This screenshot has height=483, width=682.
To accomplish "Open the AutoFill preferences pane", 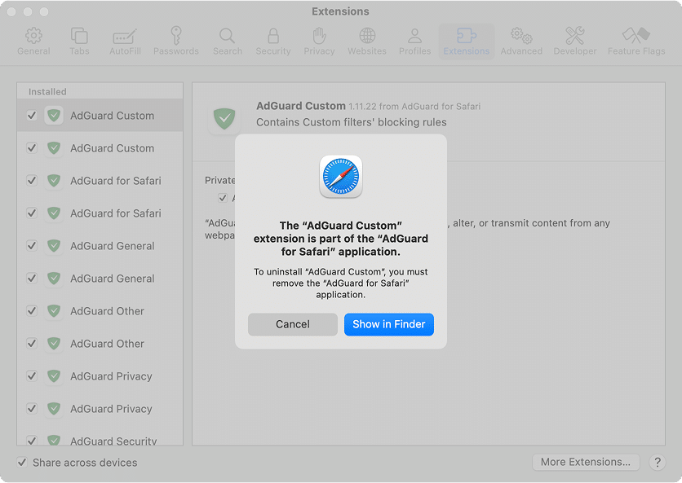I will click(125, 42).
